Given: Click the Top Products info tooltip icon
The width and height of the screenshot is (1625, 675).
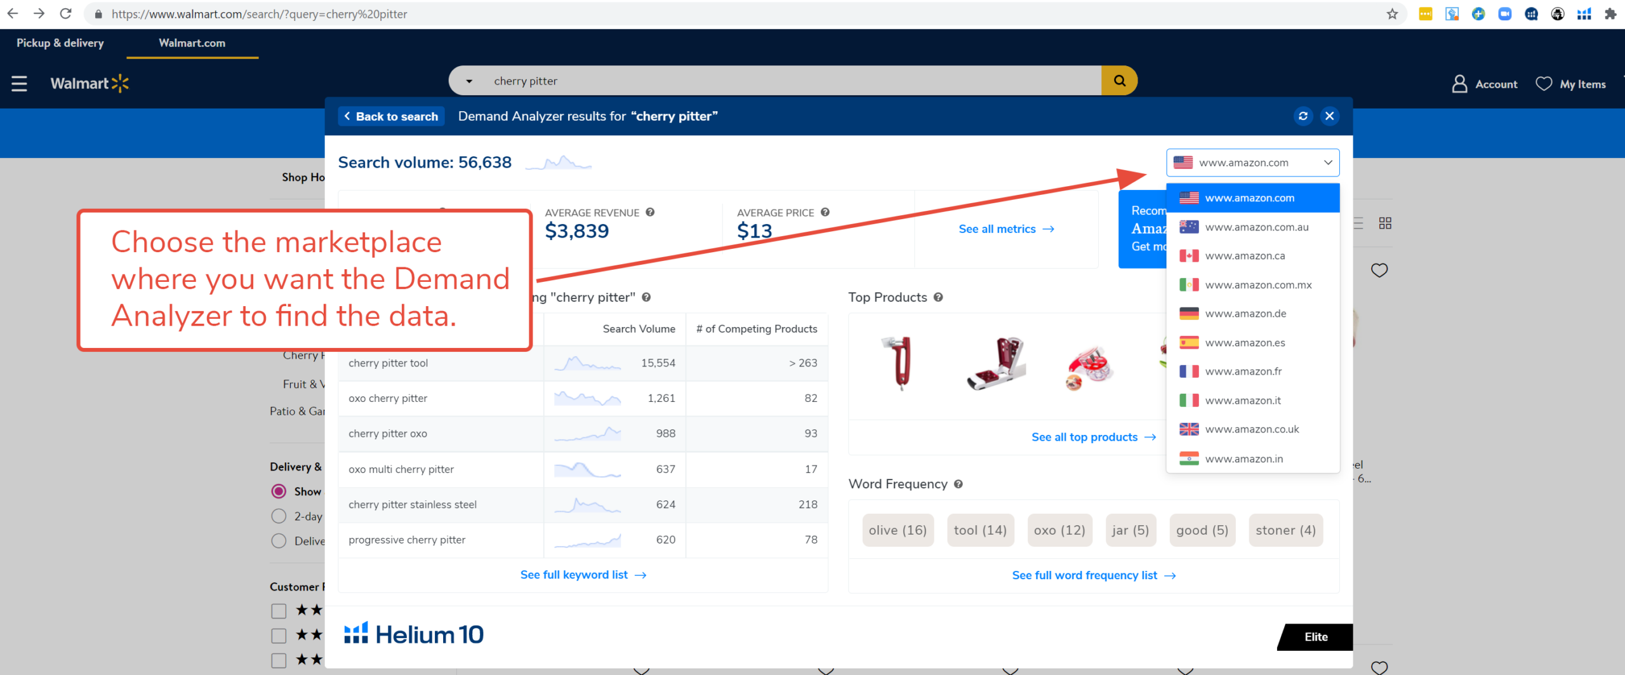Looking at the screenshot, I should (x=939, y=297).
